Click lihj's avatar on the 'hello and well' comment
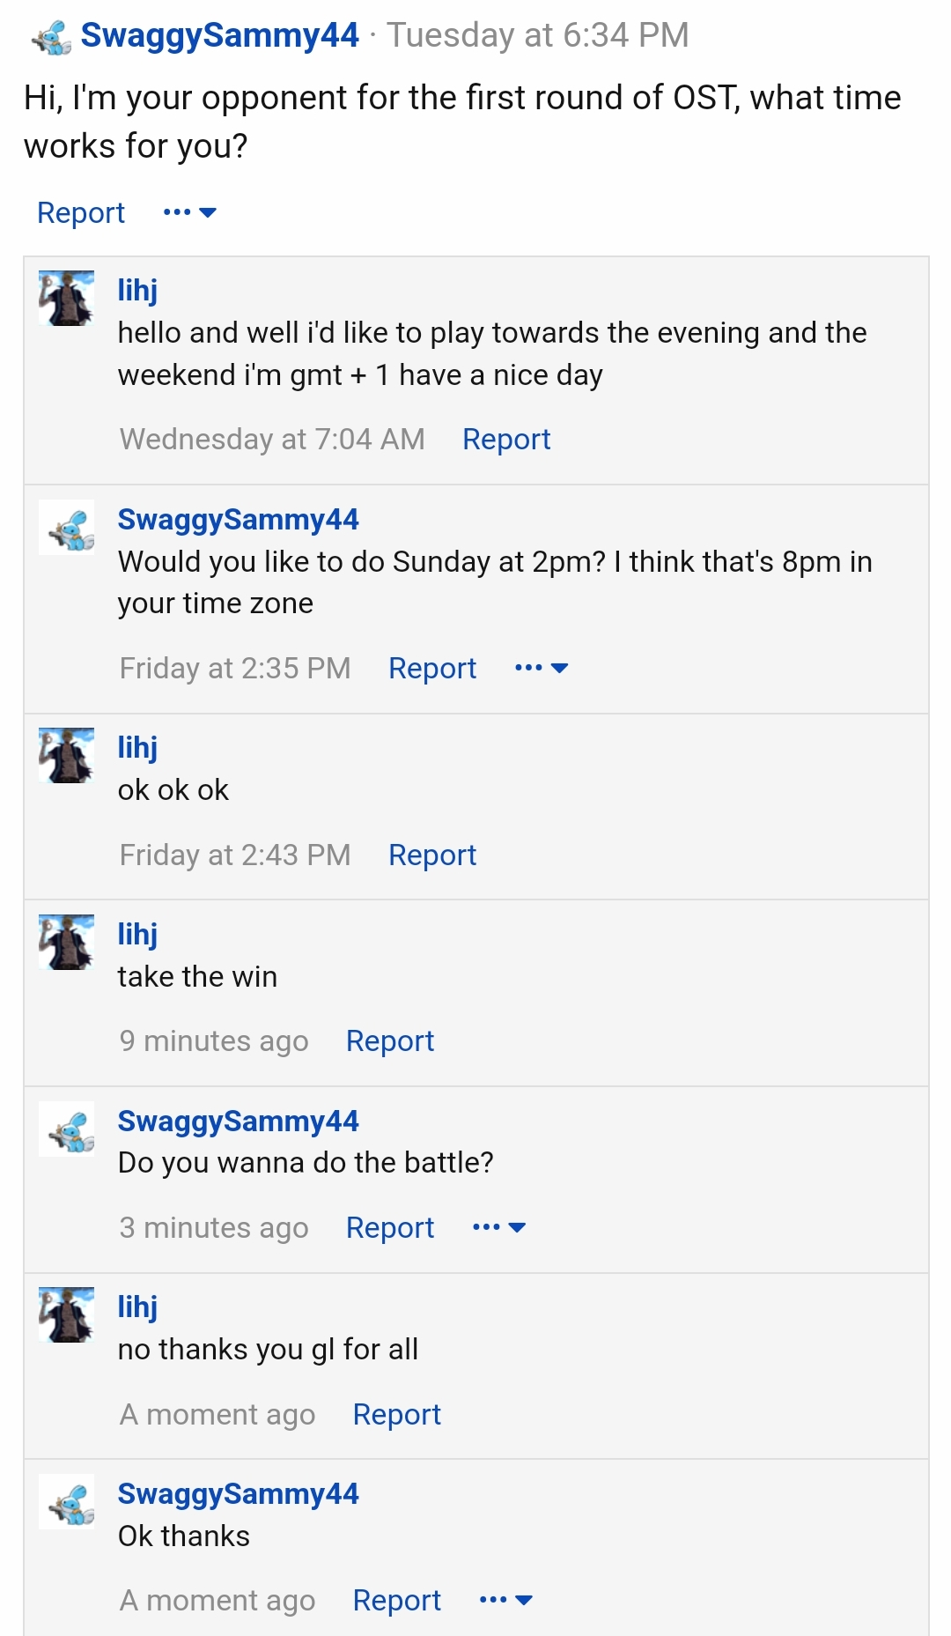This screenshot has height=1636, width=951. pyautogui.click(x=66, y=298)
